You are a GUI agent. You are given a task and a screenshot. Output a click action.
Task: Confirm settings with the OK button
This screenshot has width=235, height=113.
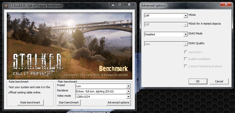point(198,81)
